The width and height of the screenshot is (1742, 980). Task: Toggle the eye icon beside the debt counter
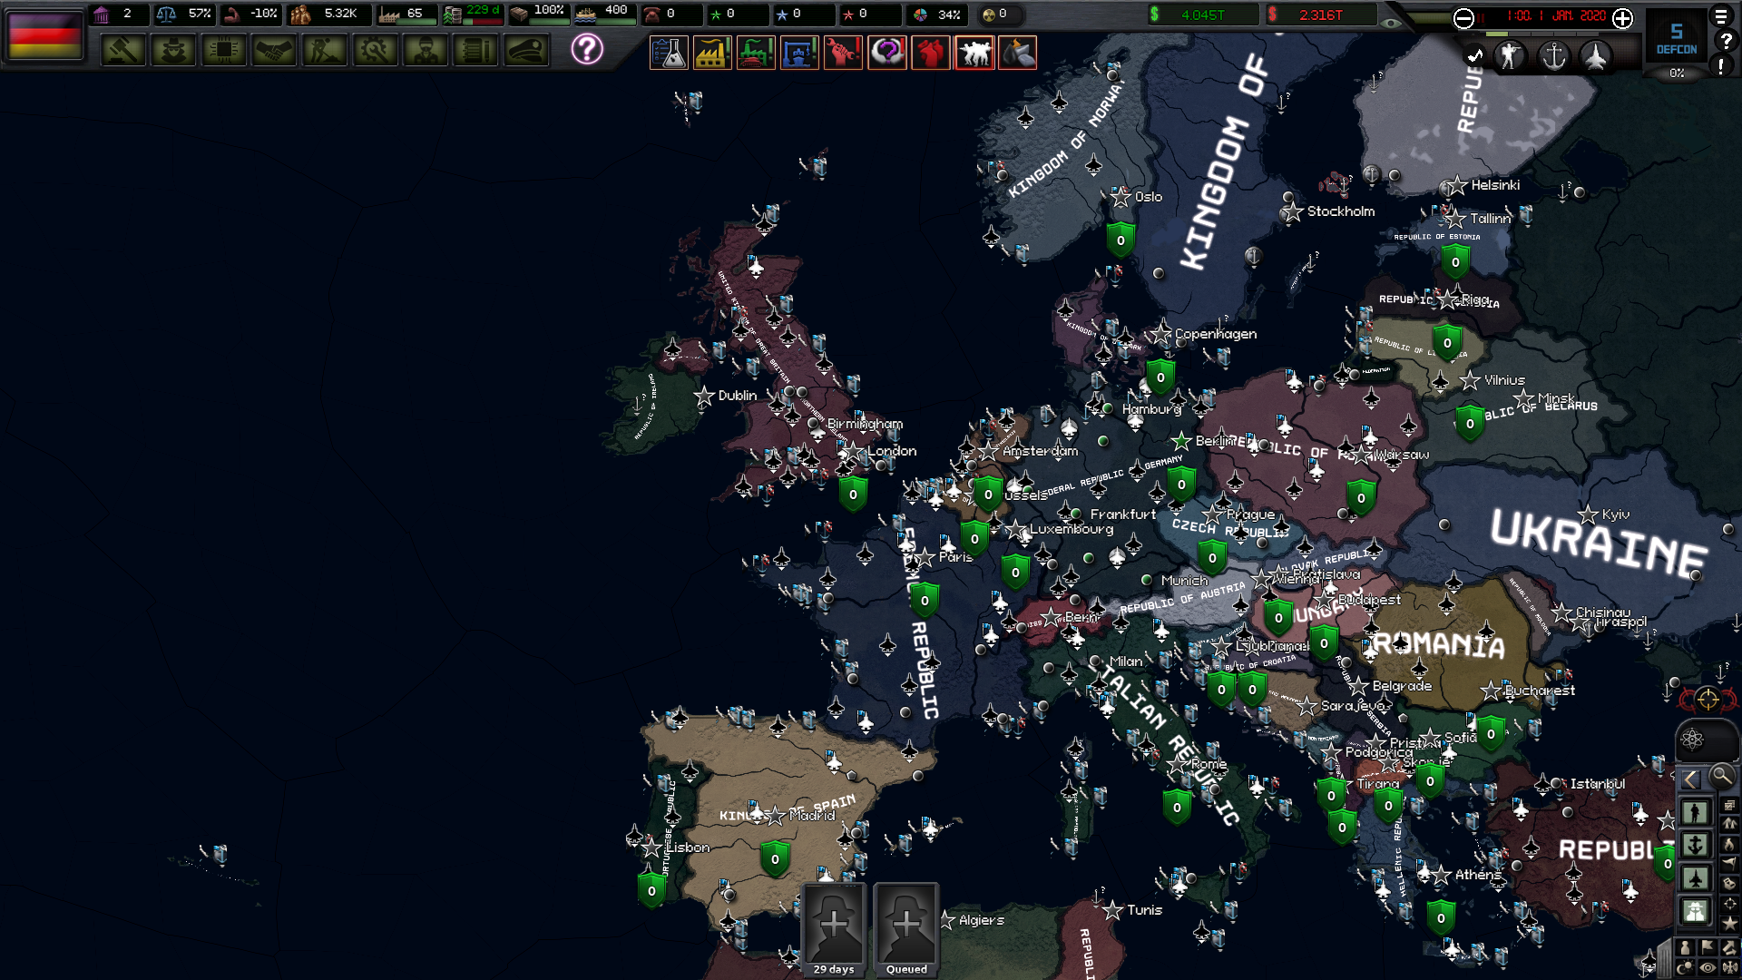click(x=1390, y=22)
